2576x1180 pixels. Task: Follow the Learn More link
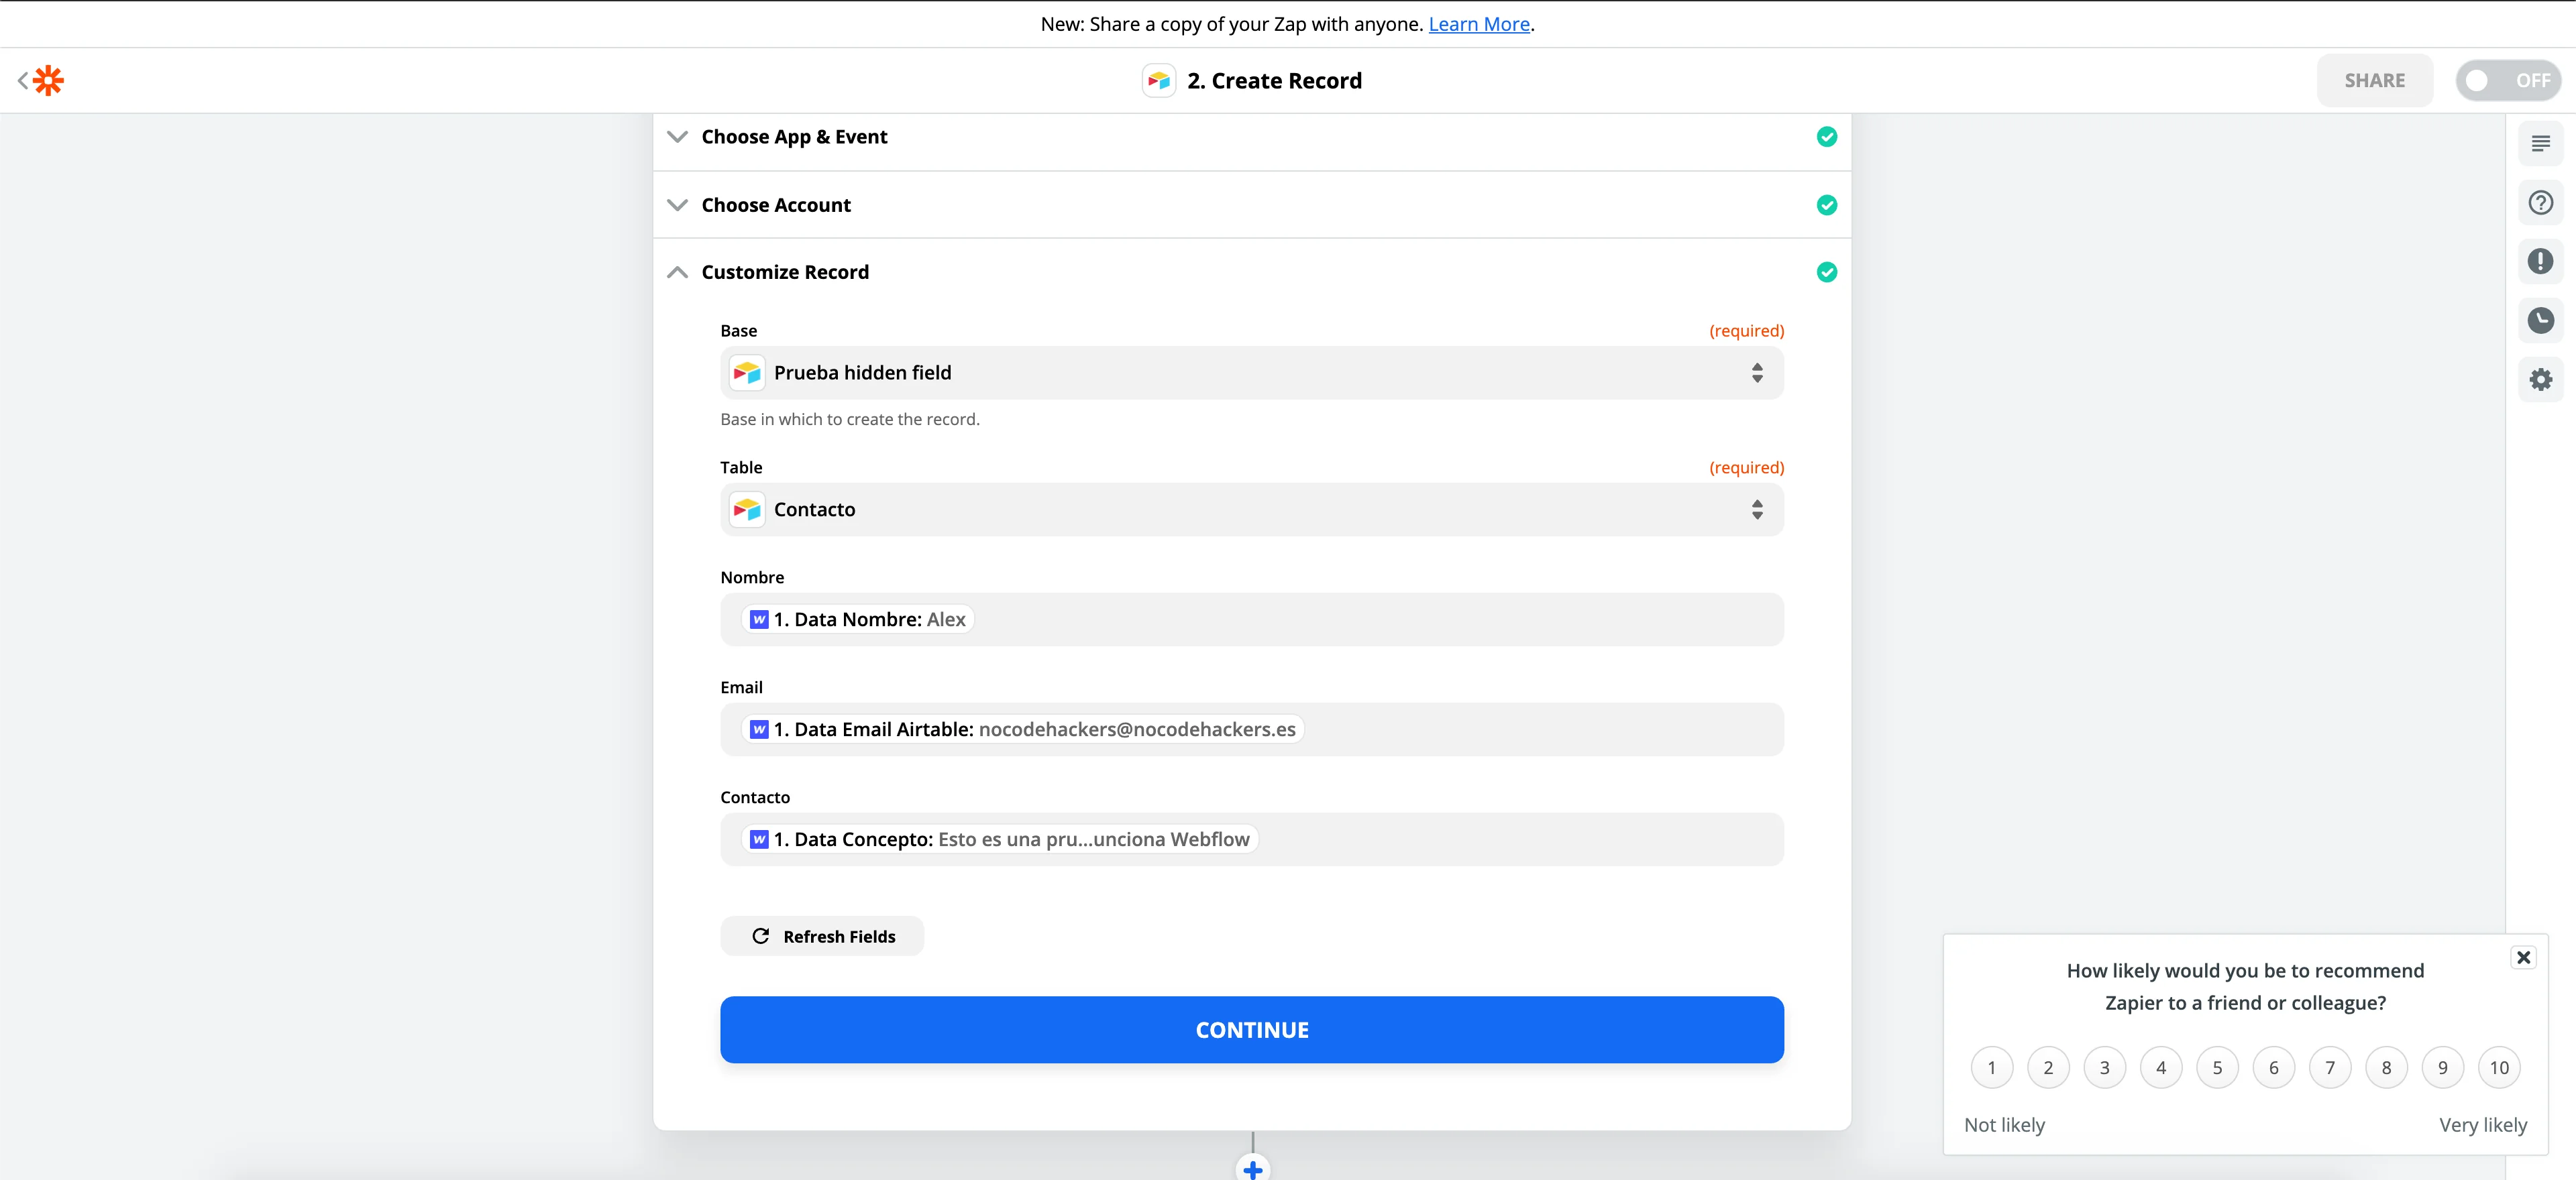coord(1478,24)
